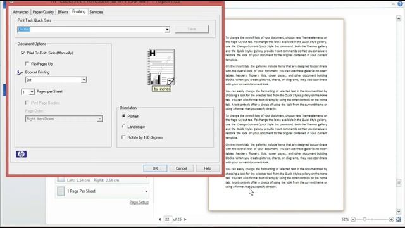This screenshot has width=405, height=228.
Task: Go to next page in print preview
Action: [x=185, y=219]
